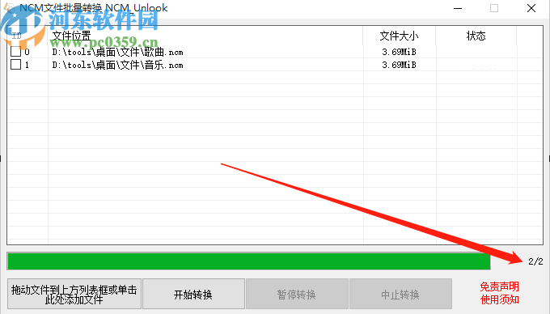The width and height of the screenshot is (550, 314).
Task: Check the checkbox for file row 0
Action: pyautogui.click(x=15, y=52)
